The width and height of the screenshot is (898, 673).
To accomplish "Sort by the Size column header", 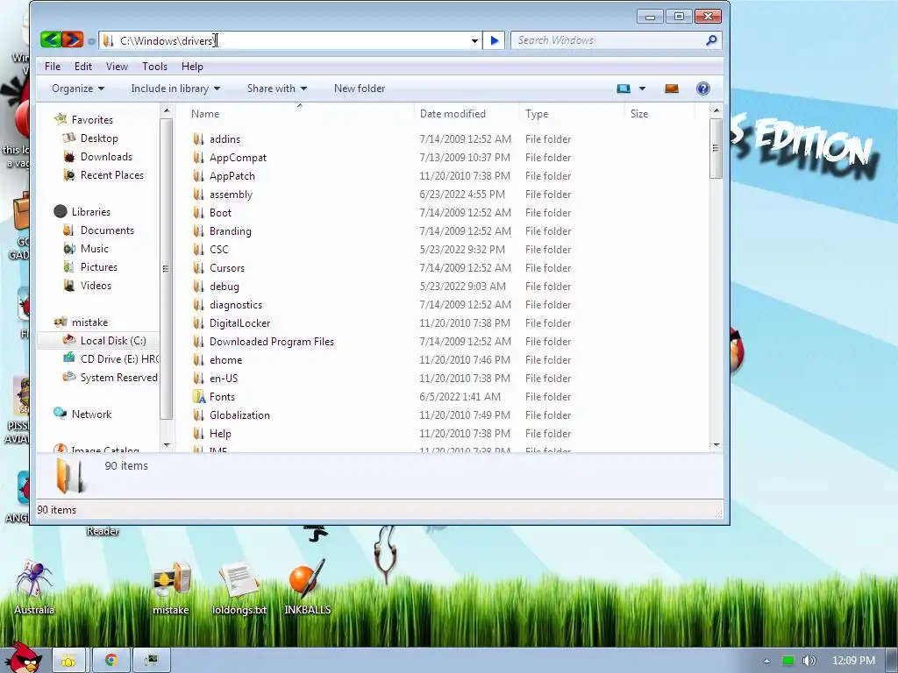I will (639, 113).
